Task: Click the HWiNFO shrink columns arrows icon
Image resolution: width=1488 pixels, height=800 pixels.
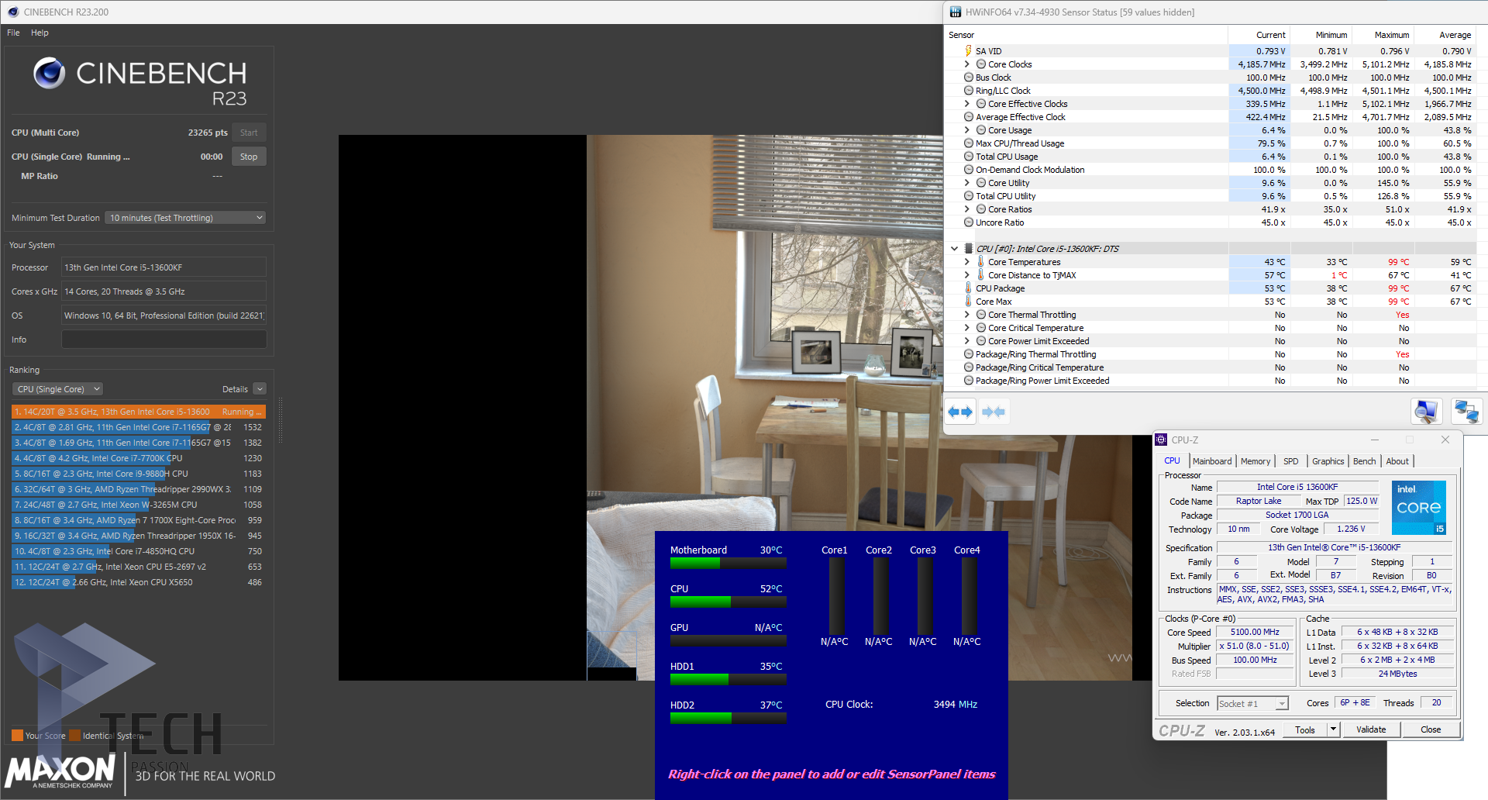Action: (994, 412)
